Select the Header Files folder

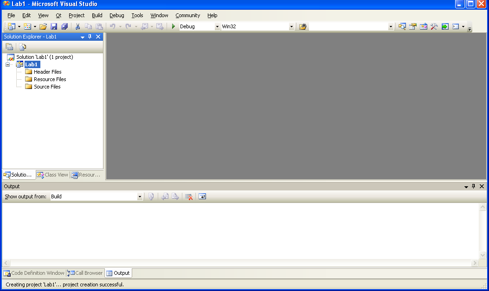click(x=47, y=72)
